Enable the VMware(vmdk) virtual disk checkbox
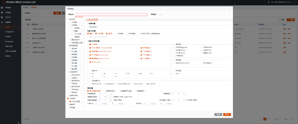Screen dimensions: 298x124 [x=90, y=84]
